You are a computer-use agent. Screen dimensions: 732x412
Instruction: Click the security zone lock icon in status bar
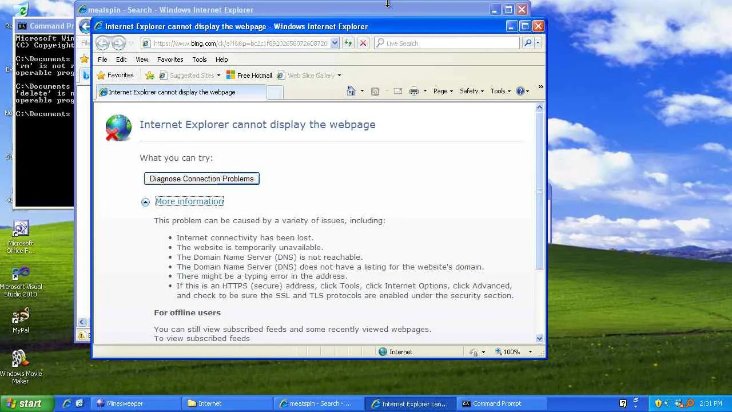474,352
